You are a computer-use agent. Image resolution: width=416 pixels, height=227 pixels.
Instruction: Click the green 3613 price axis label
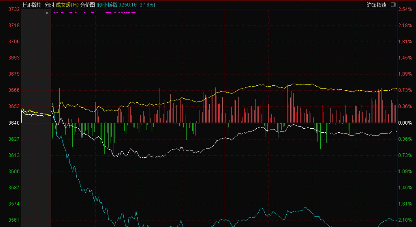[x=14, y=155]
